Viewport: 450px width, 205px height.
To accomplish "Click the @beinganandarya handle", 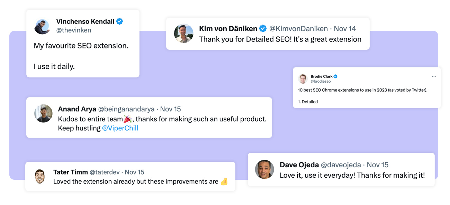I will (126, 109).
